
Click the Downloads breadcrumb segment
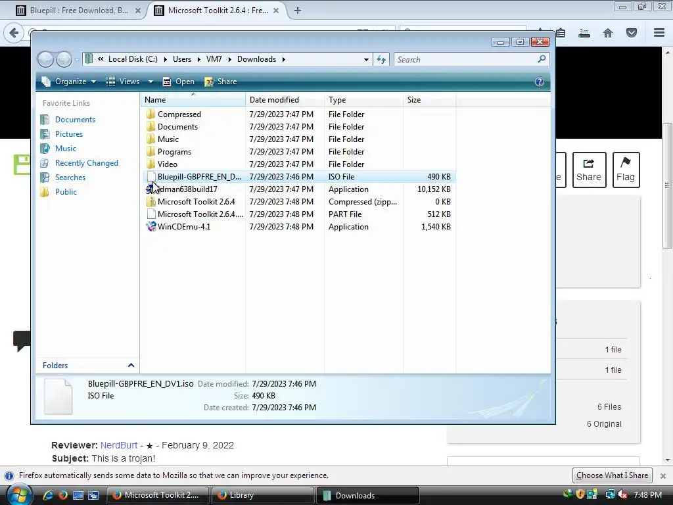pyautogui.click(x=256, y=59)
